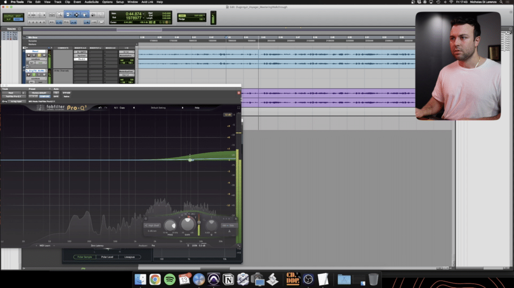The image size is (514, 288).
Task: Open the Track menu
Action: (x=58, y=2)
